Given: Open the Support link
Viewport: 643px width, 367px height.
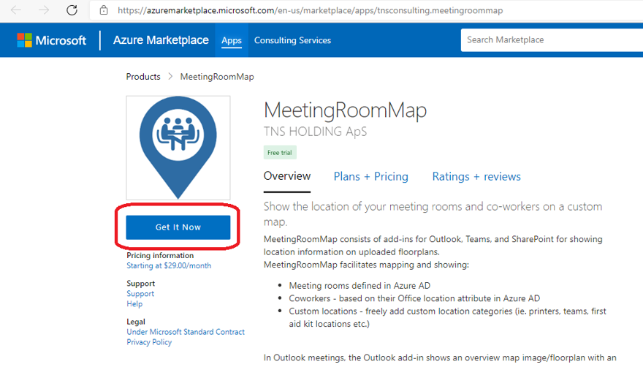Looking at the screenshot, I should tap(140, 293).
